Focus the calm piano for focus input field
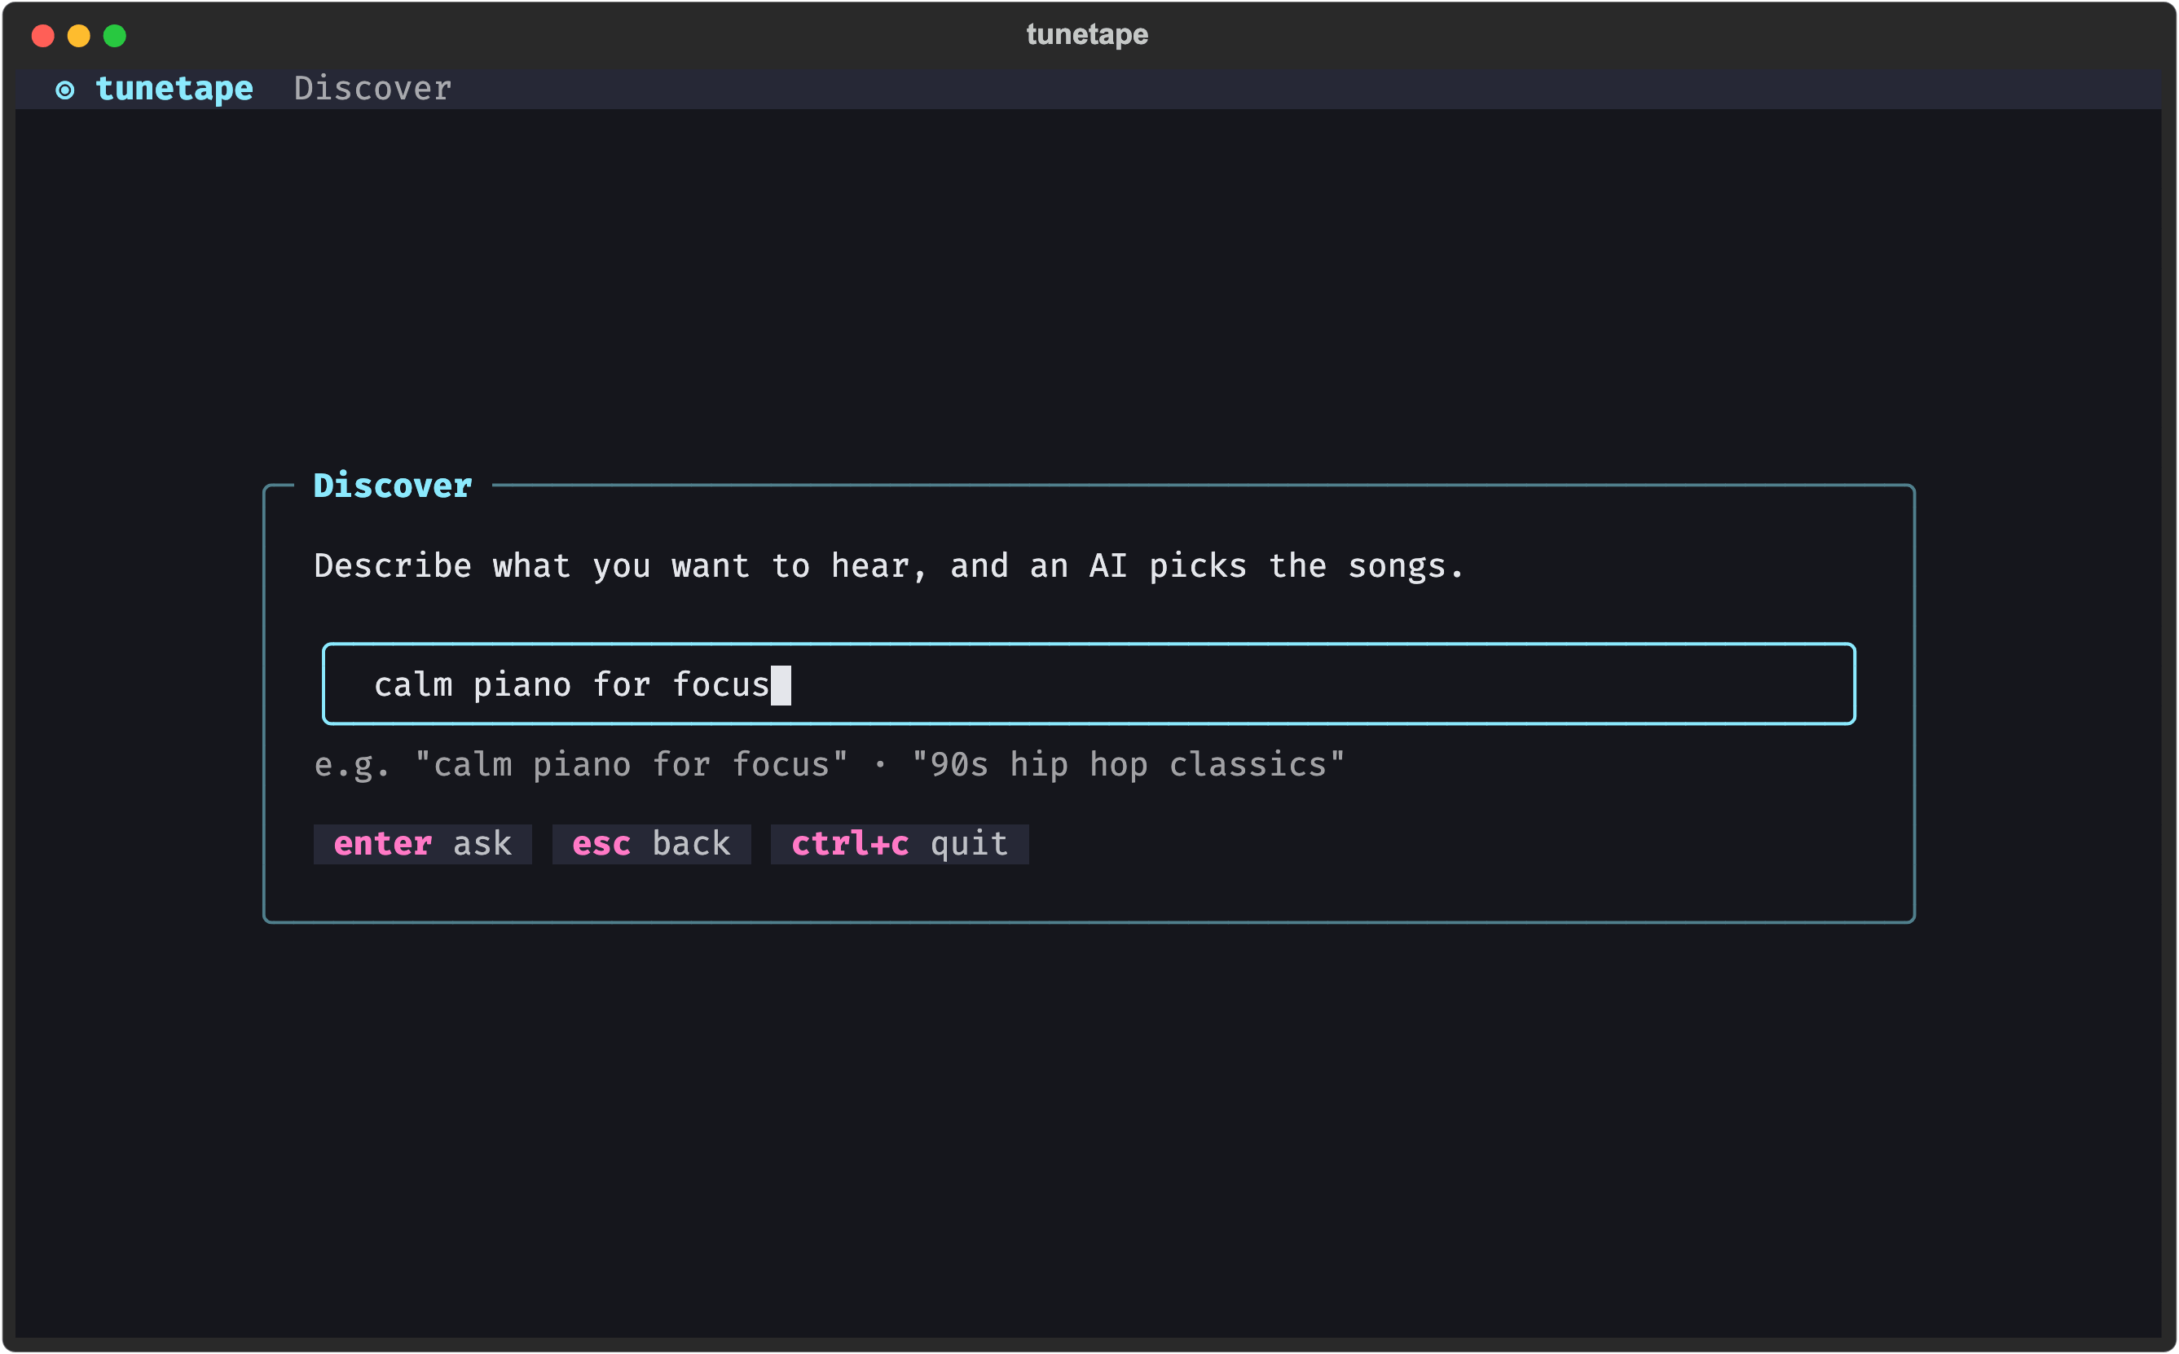Viewport: 2179px width, 1354px height. (1088, 684)
